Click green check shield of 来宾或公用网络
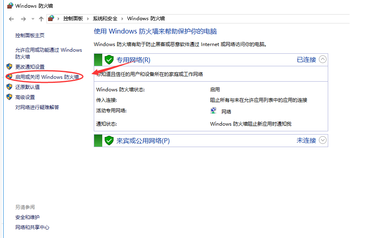 (x=109, y=141)
